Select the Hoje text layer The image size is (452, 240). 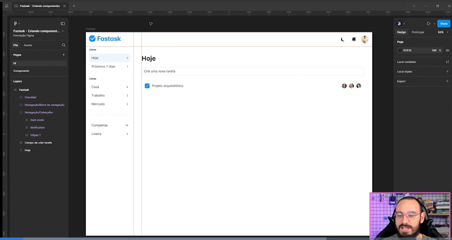[27, 150]
